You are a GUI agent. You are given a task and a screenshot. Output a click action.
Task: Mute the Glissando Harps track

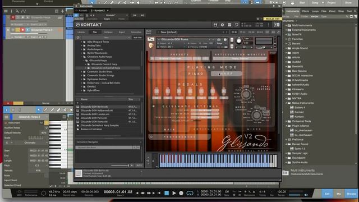(x=13, y=17)
